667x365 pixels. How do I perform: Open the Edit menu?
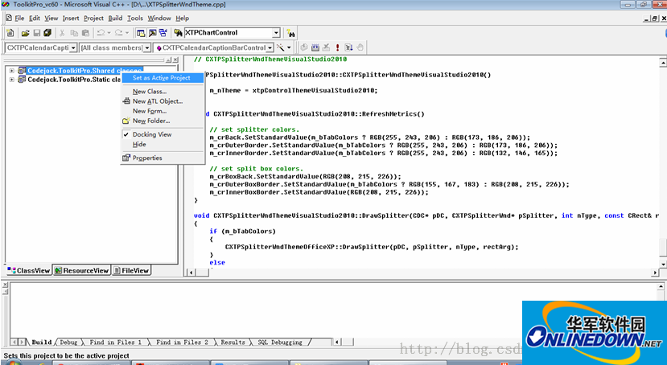click(x=35, y=18)
